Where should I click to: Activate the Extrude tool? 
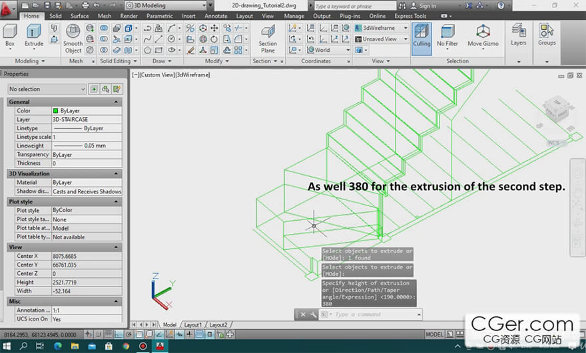tap(34, 35)
